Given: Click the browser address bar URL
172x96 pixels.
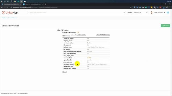Looking at the screenshot, I should click(39, 7).
